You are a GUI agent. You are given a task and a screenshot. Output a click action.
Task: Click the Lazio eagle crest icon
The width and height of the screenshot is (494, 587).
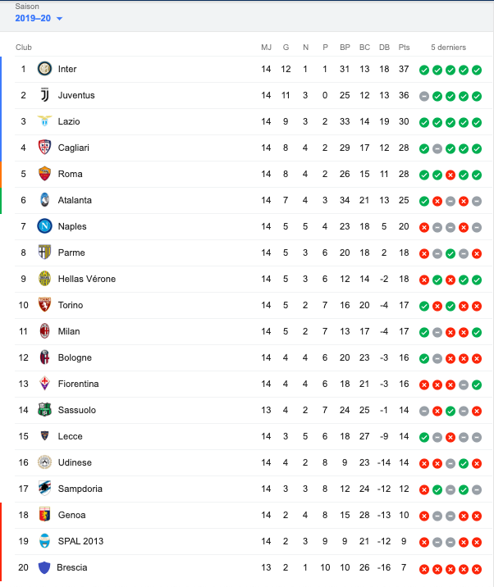[x=45, y=121]
